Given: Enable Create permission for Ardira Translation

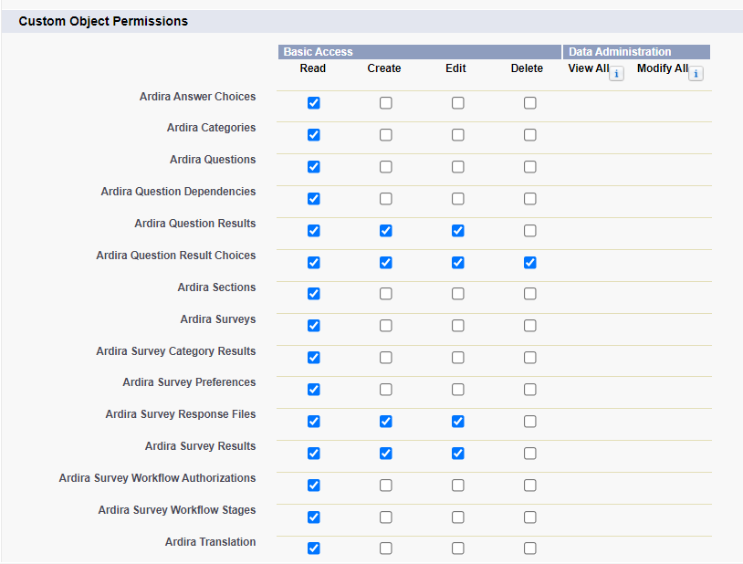Looking at the screenshot, I should click(x=385, y=548).
